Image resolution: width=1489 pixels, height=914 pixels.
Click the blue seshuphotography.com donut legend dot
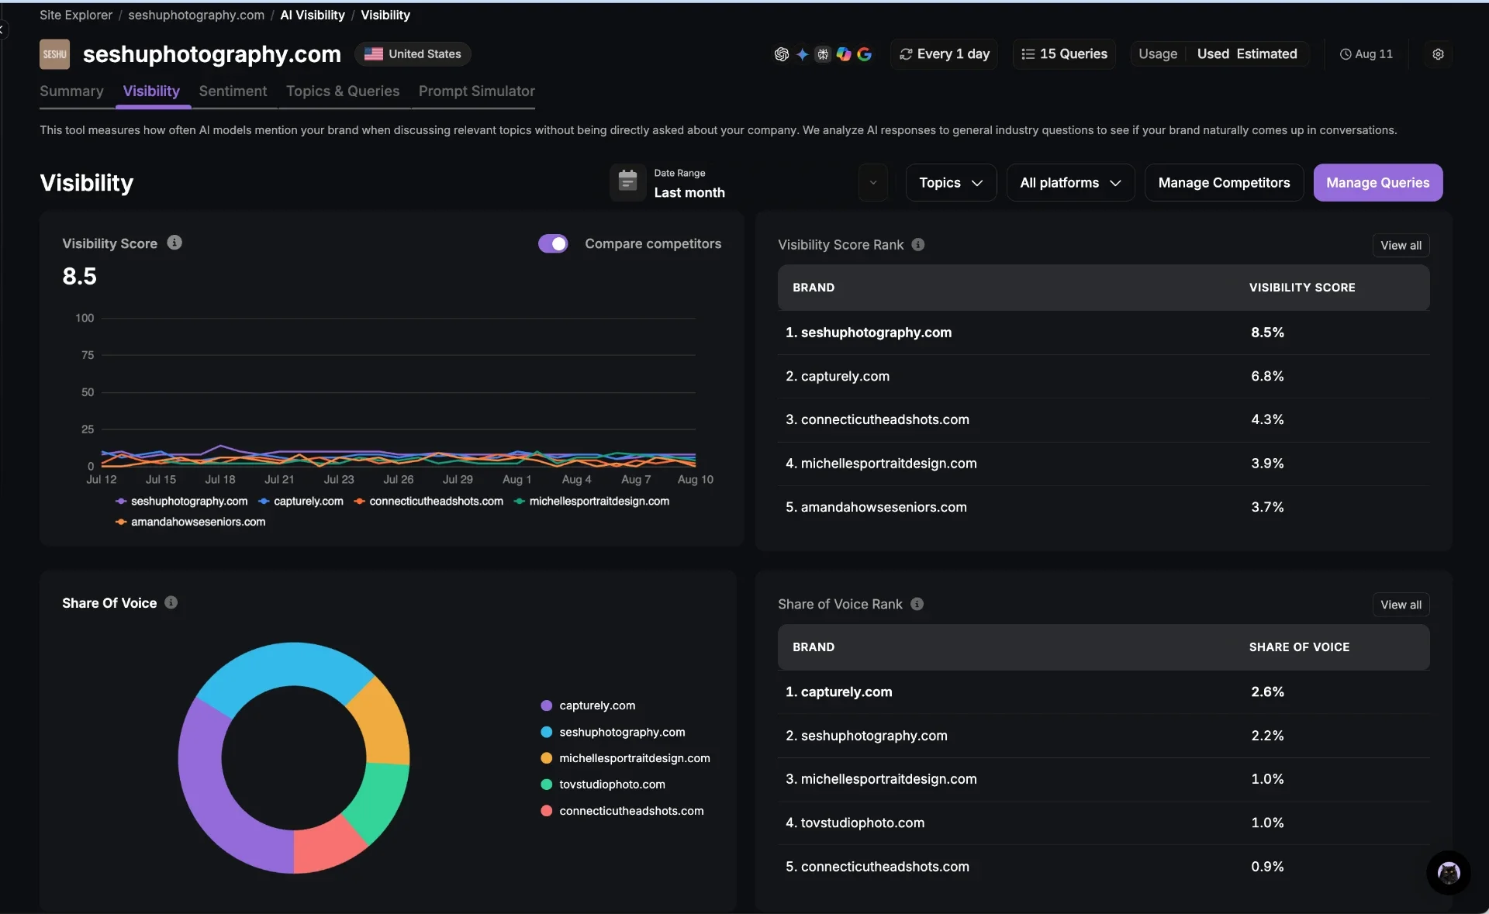tap(546, 733)
